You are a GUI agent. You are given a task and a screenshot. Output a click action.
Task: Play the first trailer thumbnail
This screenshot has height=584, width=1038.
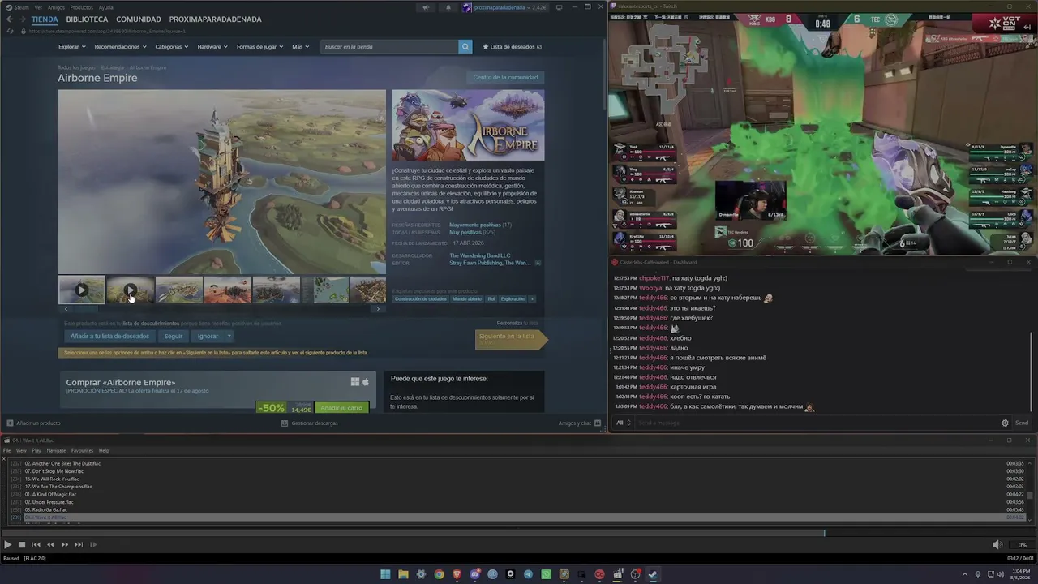(82, 290)
